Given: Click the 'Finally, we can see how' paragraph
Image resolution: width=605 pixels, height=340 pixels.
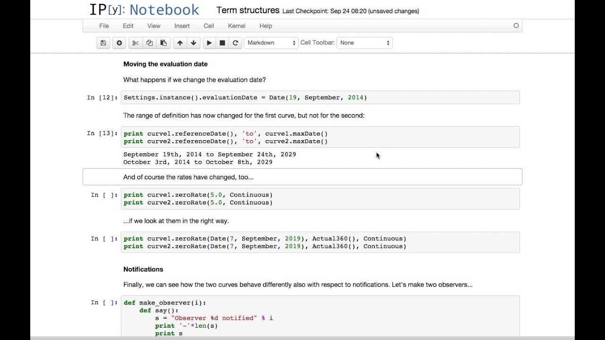Looking at the screenshot, I should [298, 285].
